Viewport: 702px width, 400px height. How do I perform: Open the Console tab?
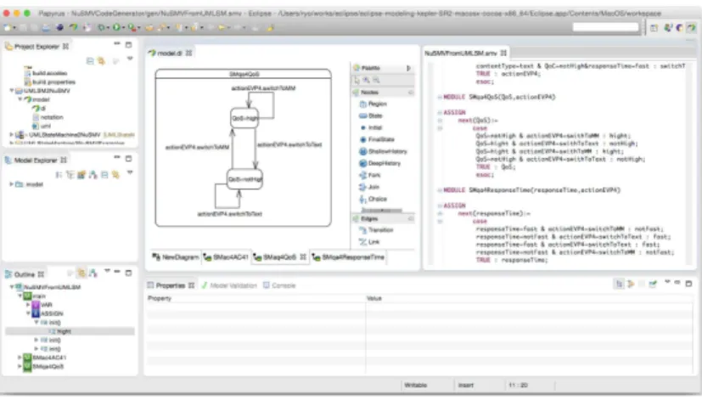[x=279, y=285]
